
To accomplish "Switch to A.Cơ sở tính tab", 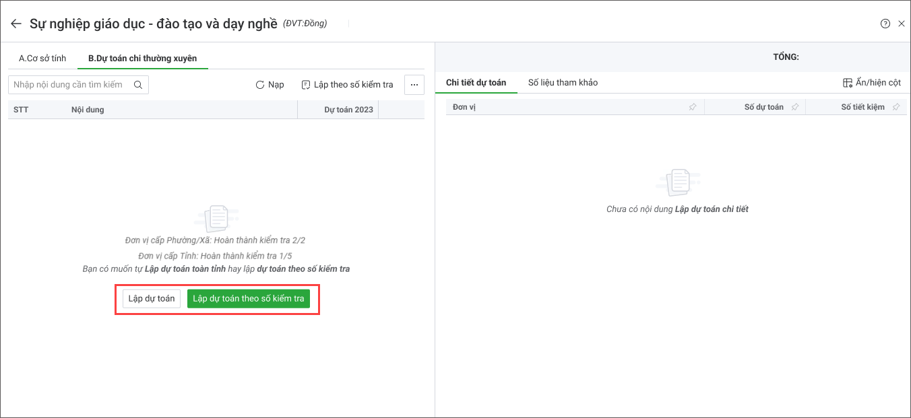I will 42,59.
